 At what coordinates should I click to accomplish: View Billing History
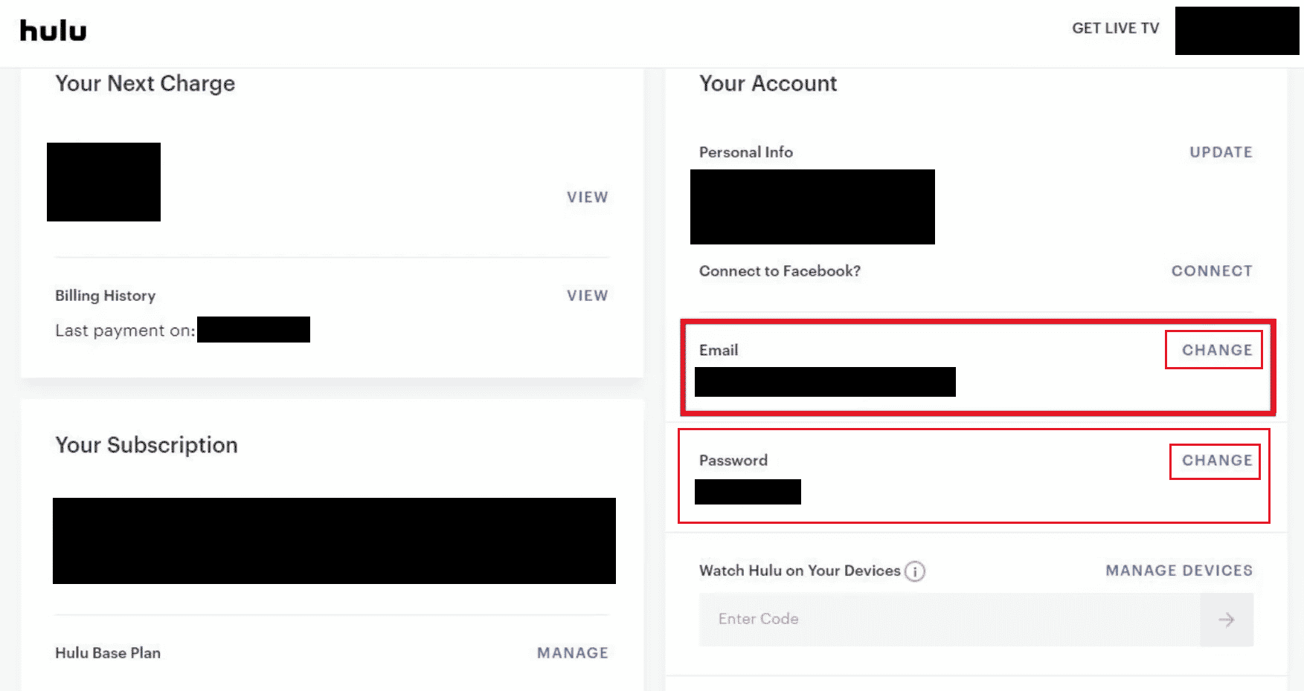(587, 296)
